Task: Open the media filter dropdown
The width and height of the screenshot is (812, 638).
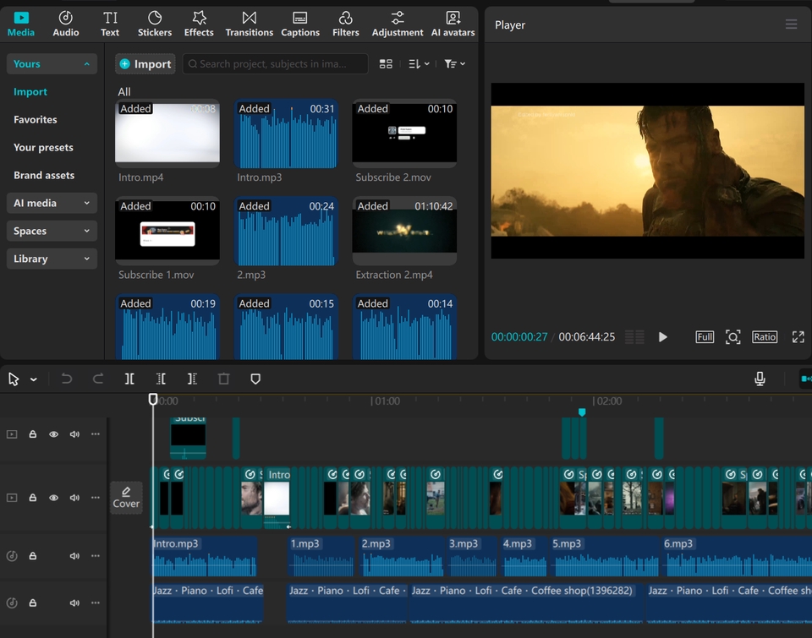Action: [x=455, y=63]
